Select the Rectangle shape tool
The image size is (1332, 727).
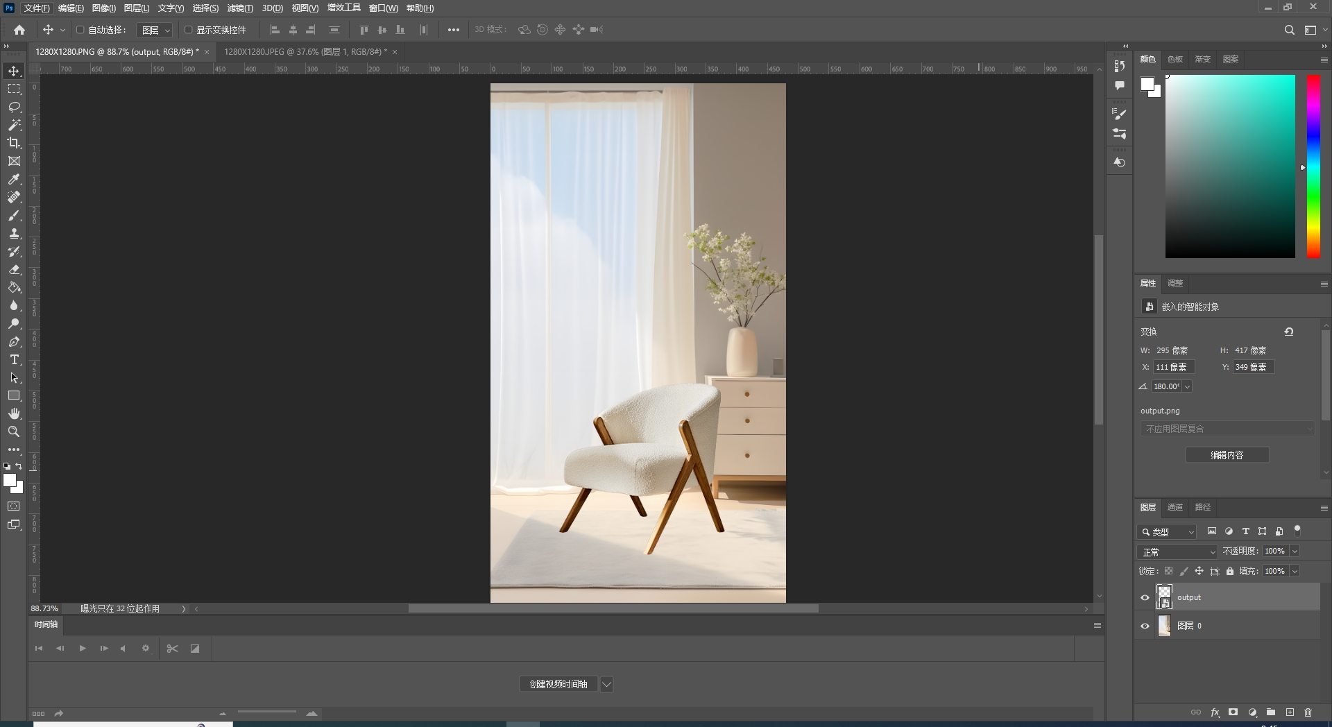tap(14, 395)
